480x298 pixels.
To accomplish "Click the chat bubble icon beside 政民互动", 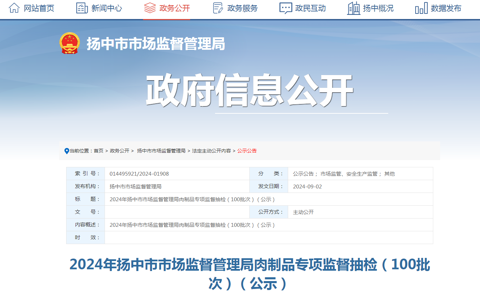I will [x=286, y=8].
